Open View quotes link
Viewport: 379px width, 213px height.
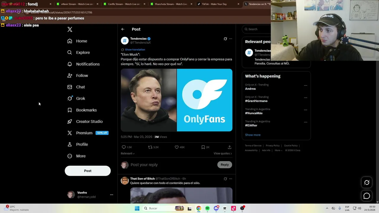[223, 154]
